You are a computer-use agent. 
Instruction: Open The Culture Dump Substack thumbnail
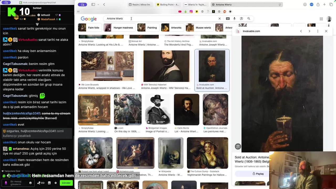[x=207, y=153]
